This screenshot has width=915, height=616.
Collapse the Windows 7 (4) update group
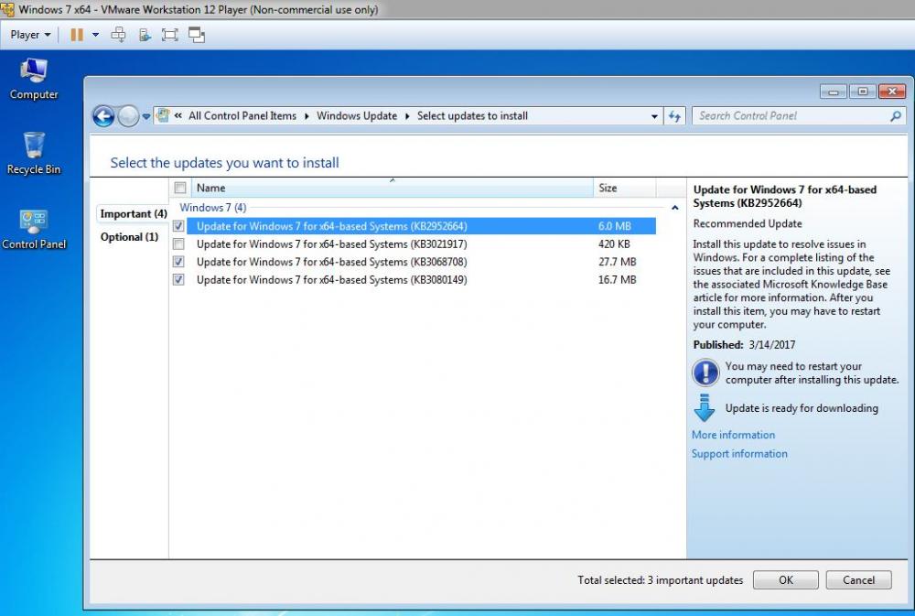coord(675,209)
